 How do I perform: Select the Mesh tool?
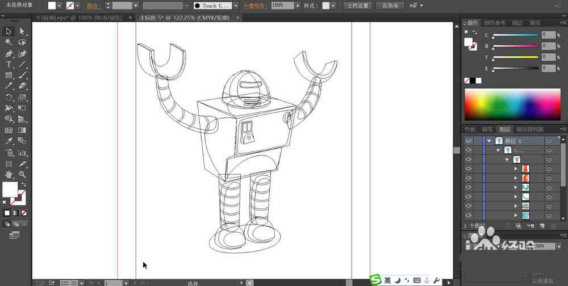coord(9,130)
